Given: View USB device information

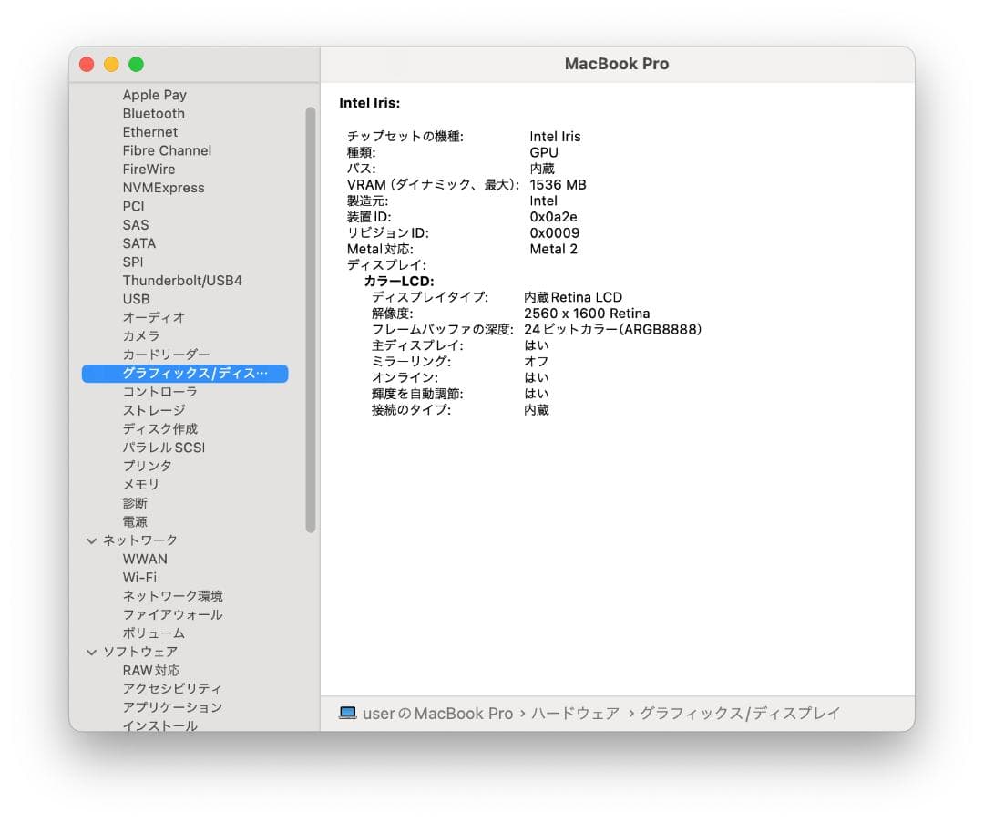Looking at the screenshot, I should (x=136, y=299).
